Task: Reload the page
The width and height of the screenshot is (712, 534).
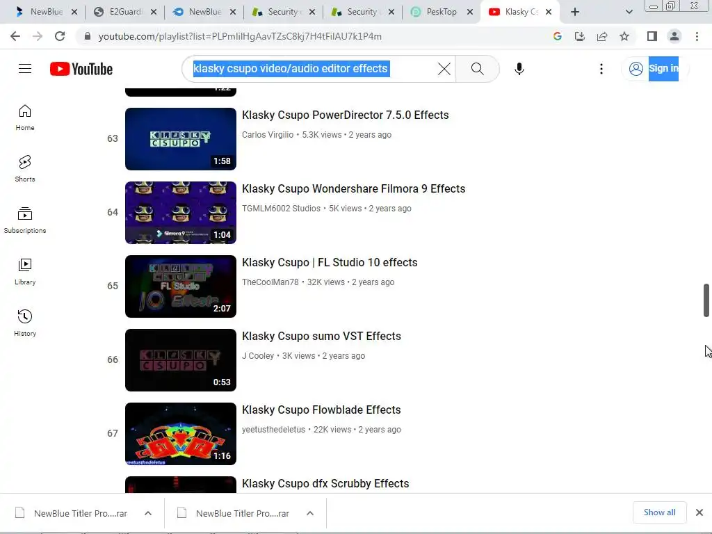Action: click(60, 36)
